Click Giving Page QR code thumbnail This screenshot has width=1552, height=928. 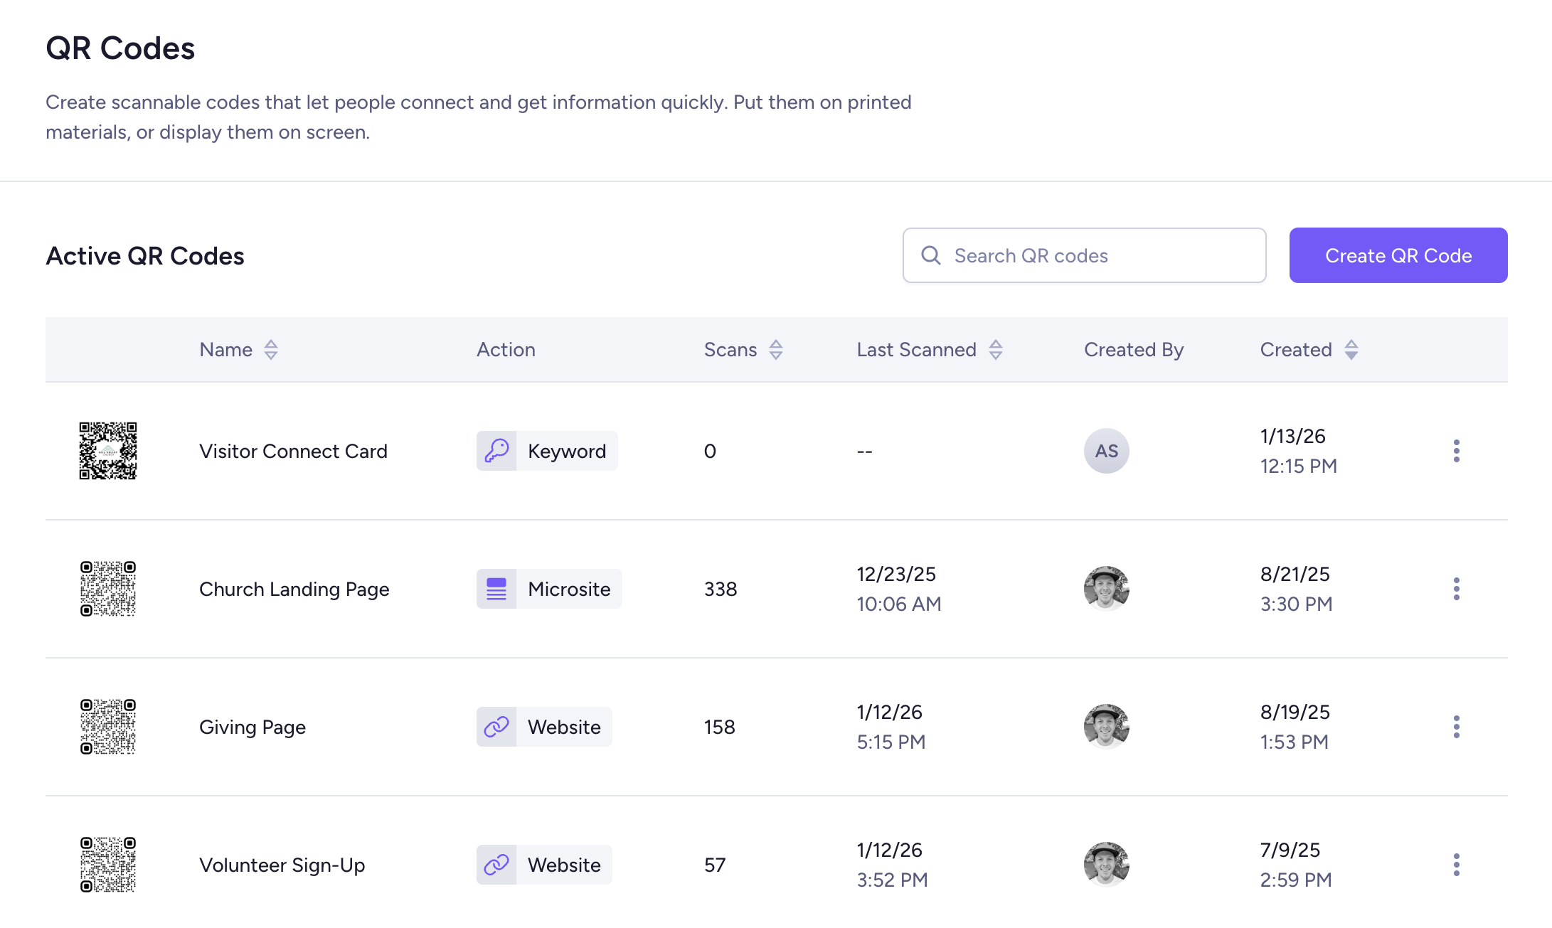[108, 727]
